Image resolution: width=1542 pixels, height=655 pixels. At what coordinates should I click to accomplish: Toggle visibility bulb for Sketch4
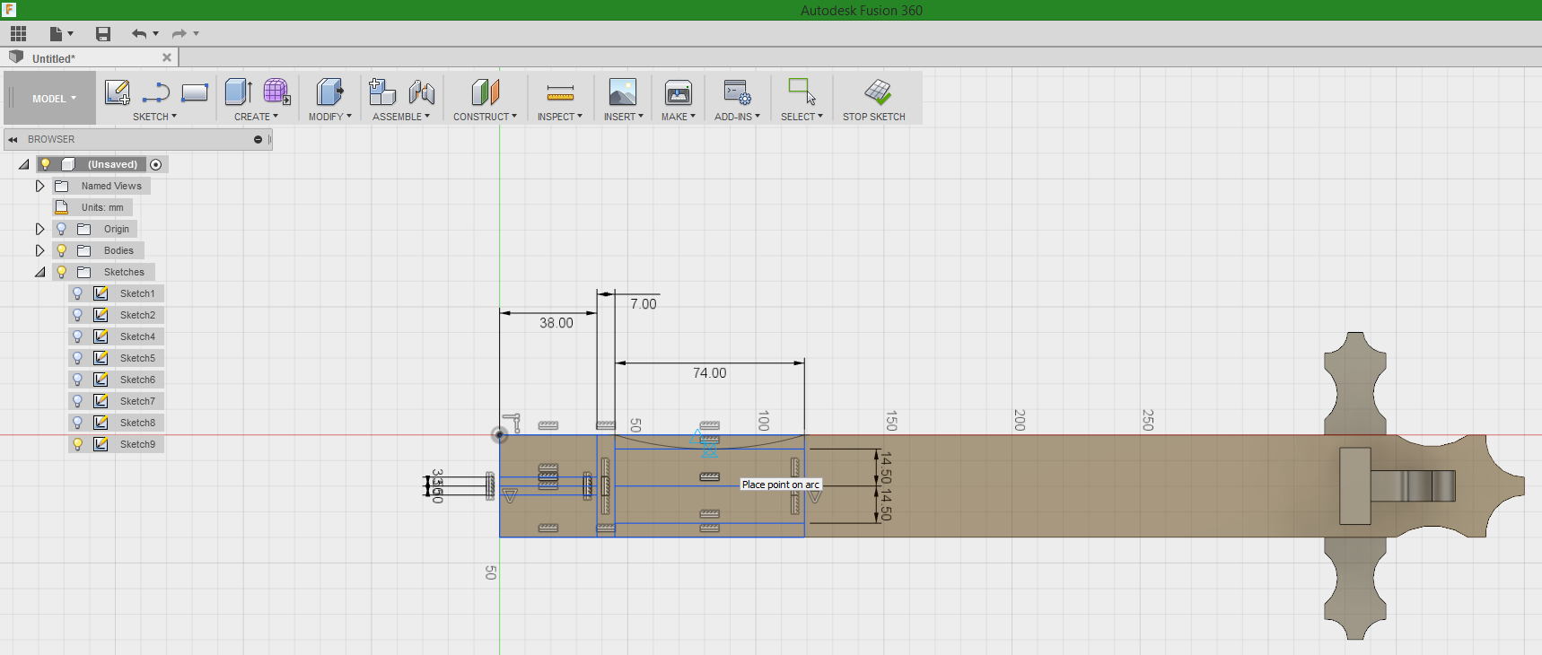tap(77, 336)
